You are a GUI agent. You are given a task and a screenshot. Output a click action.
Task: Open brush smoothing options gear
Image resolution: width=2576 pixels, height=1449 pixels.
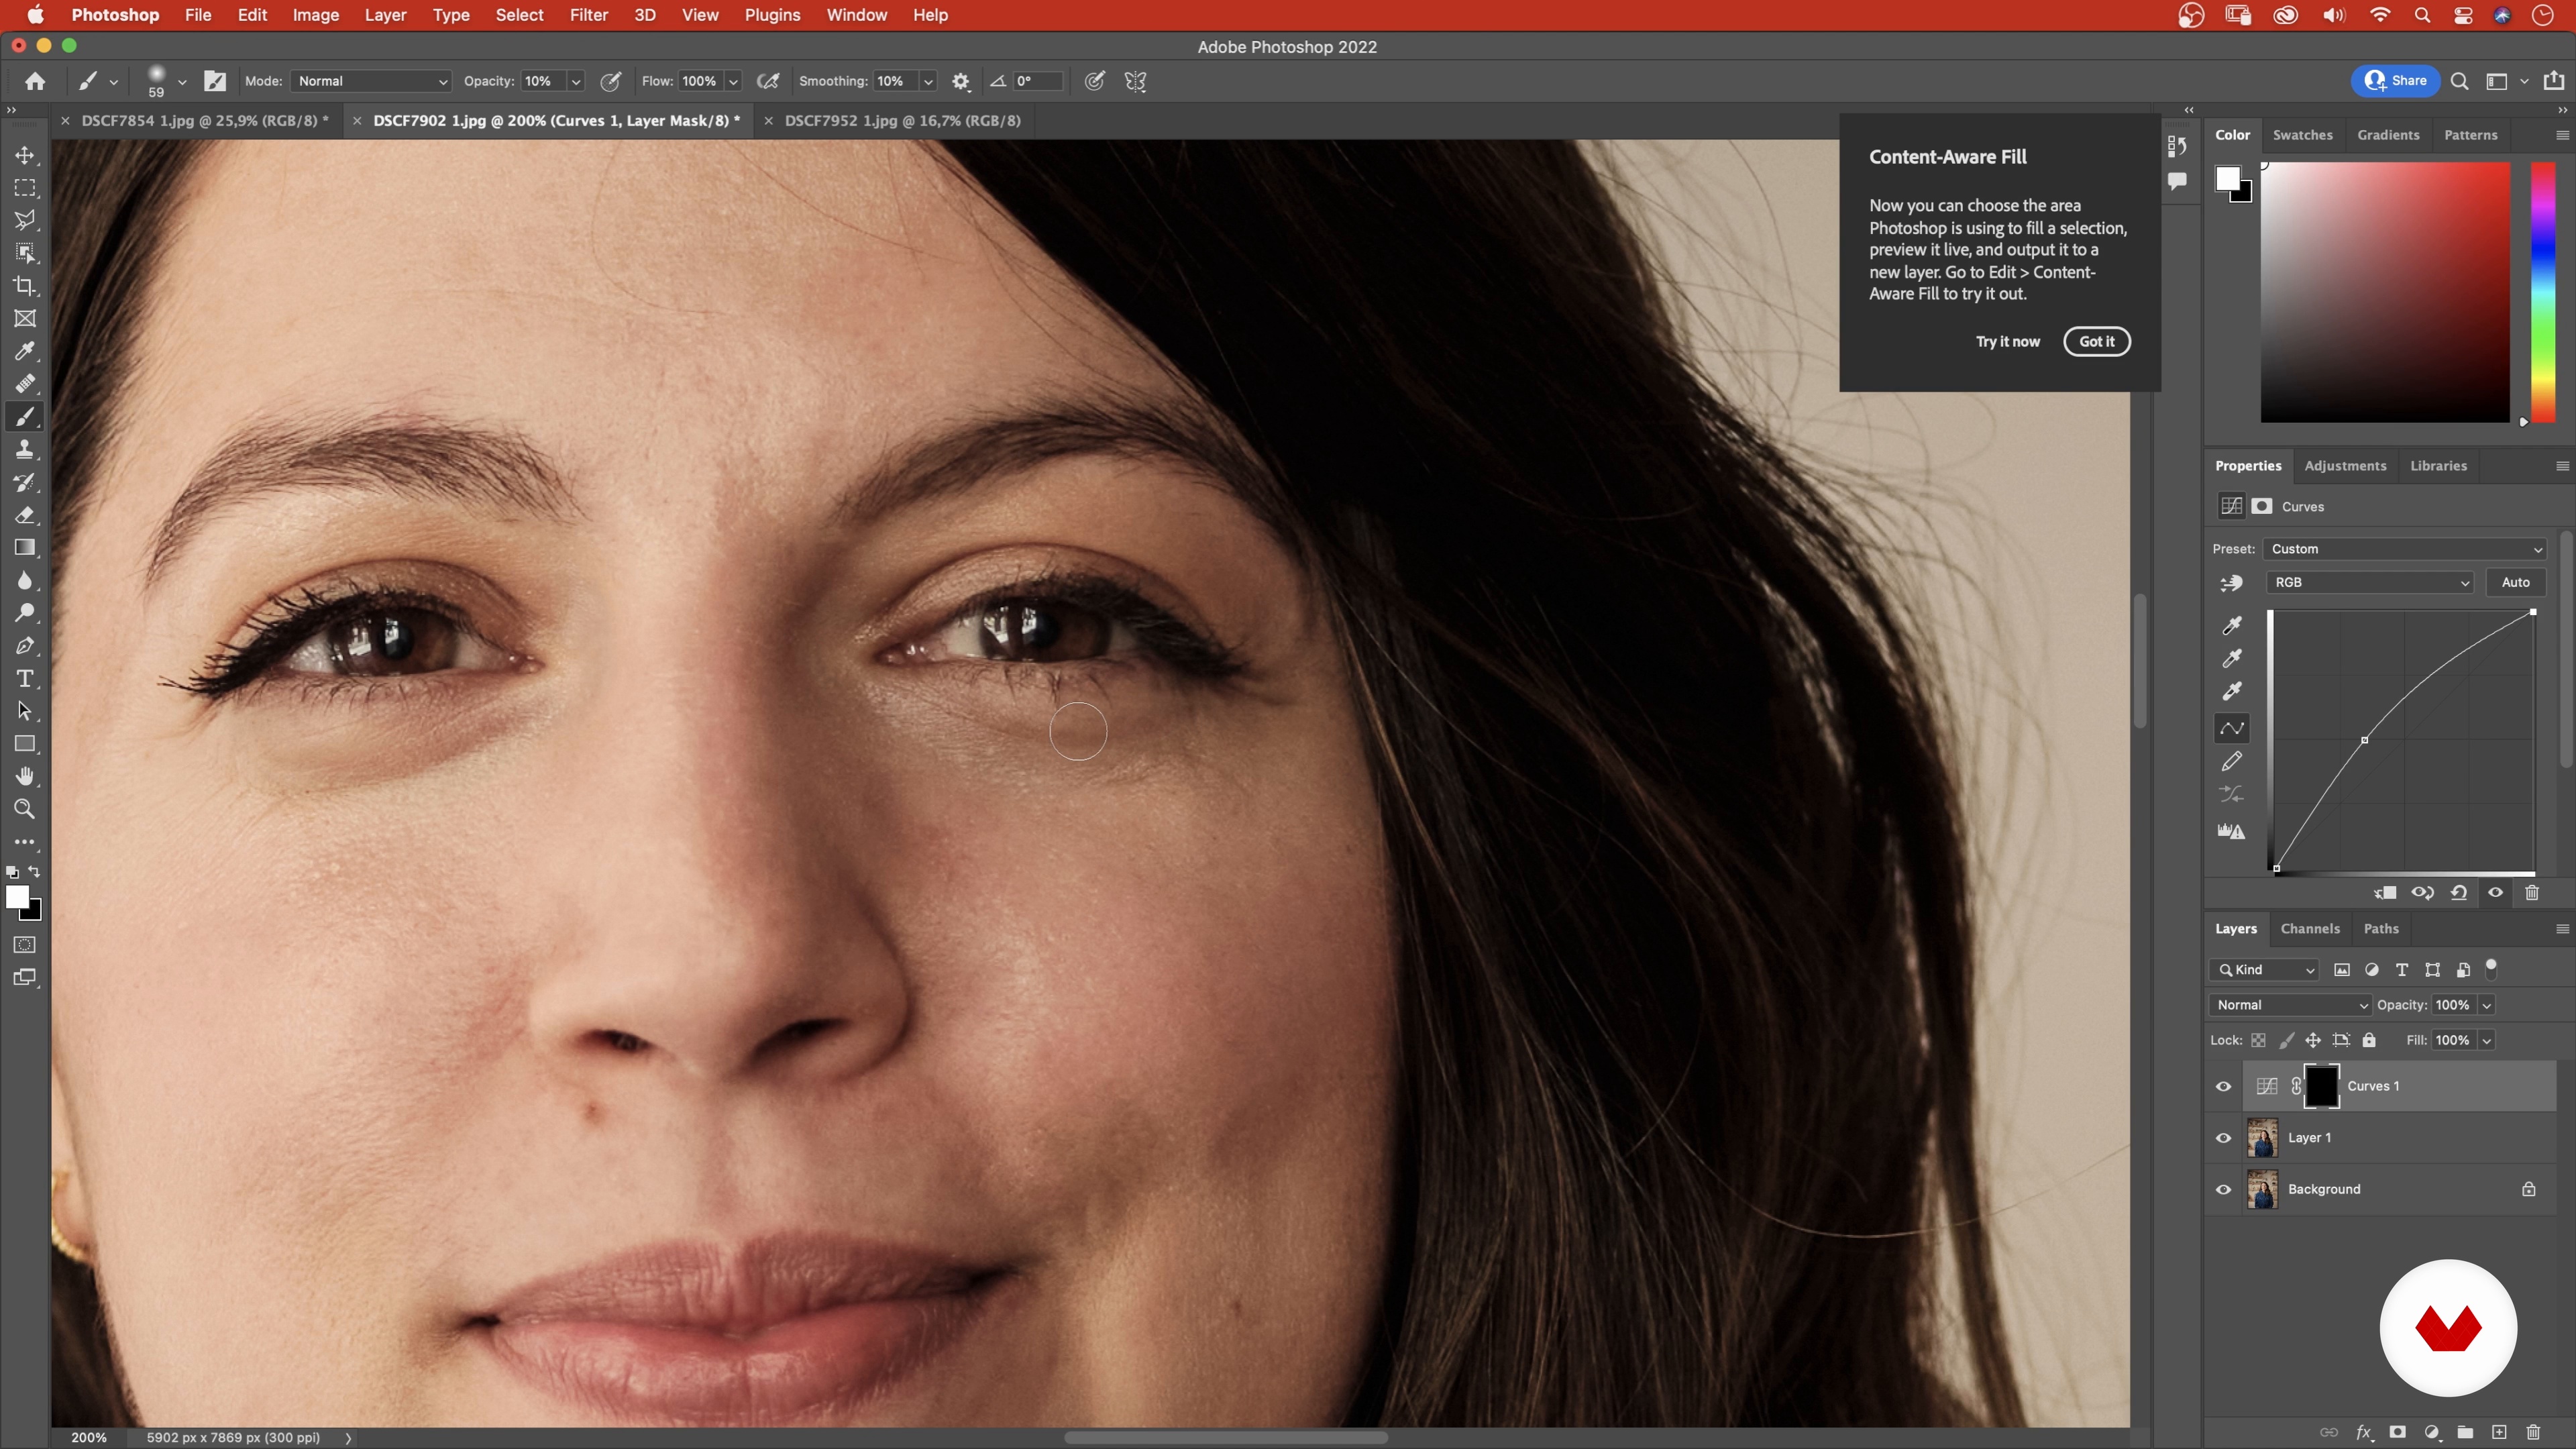point(961,81)
